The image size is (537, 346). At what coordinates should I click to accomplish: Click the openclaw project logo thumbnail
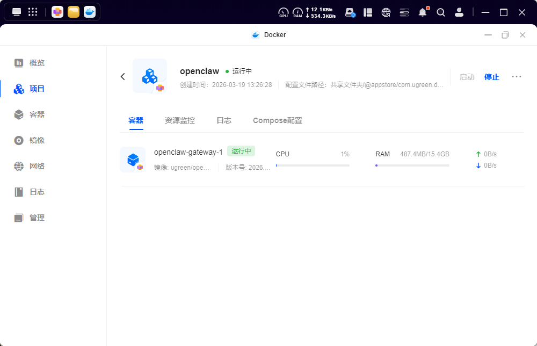point(150,76)
